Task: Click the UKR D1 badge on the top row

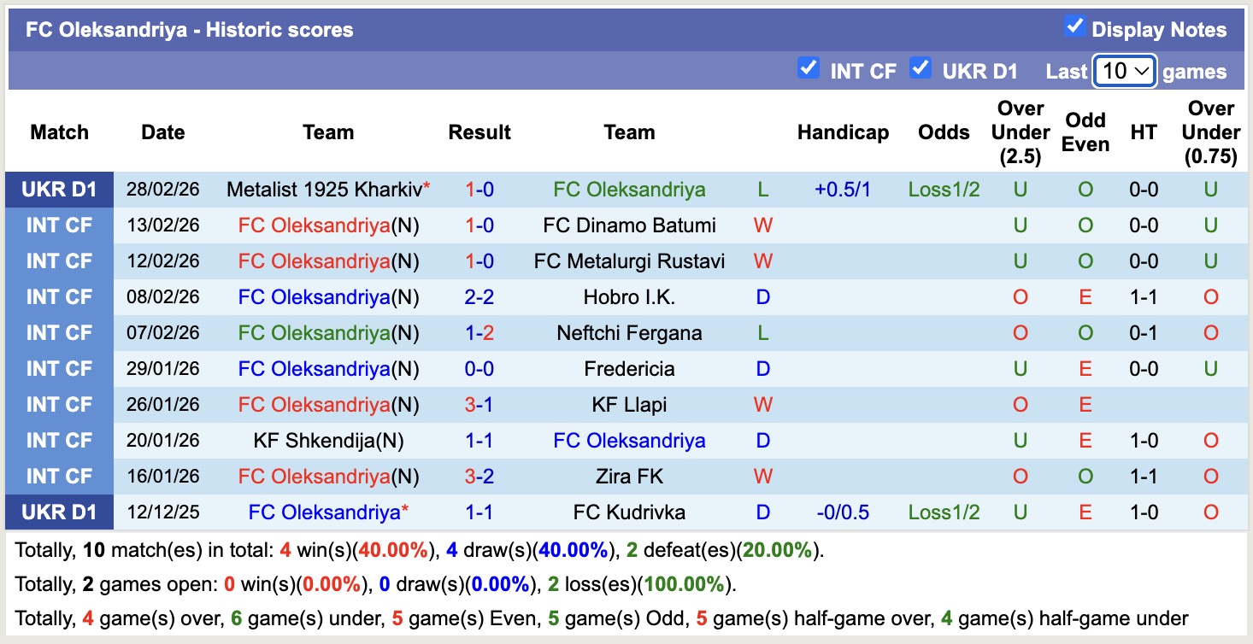Action: tap(58, 189)
